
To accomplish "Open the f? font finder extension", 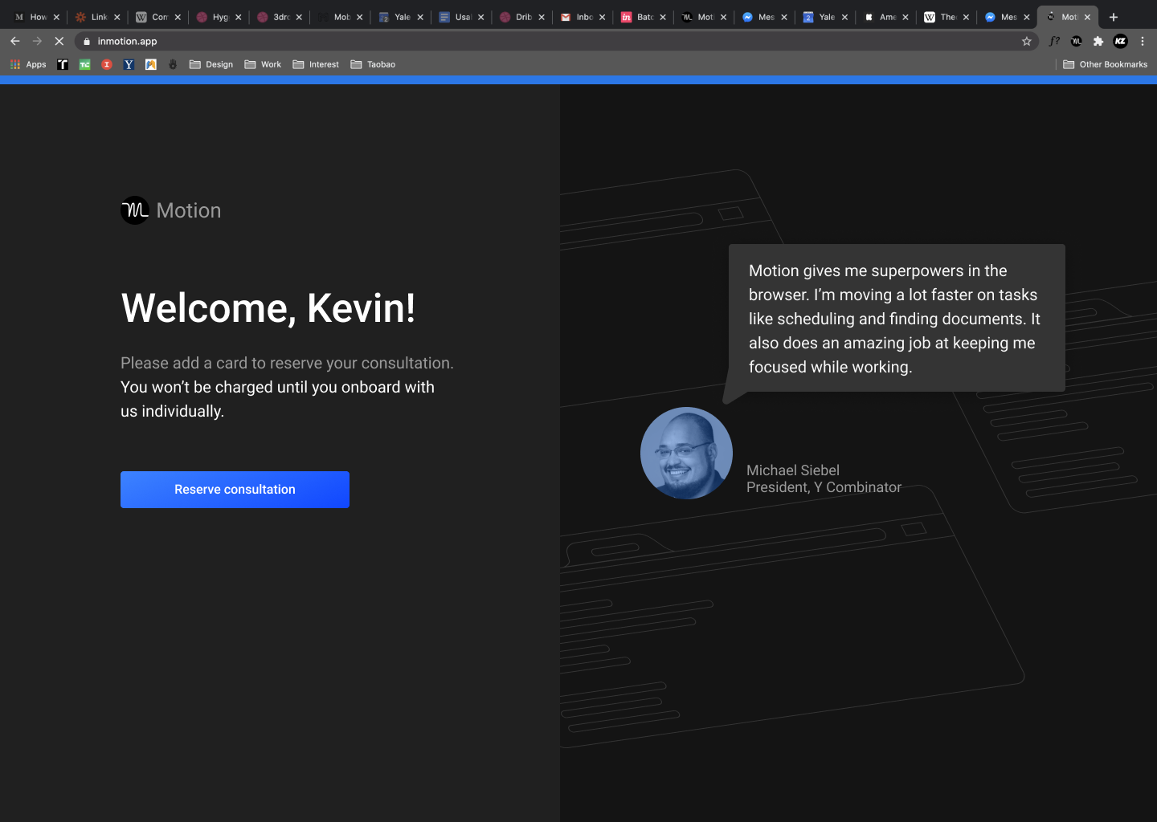I will coord(1054,41).
